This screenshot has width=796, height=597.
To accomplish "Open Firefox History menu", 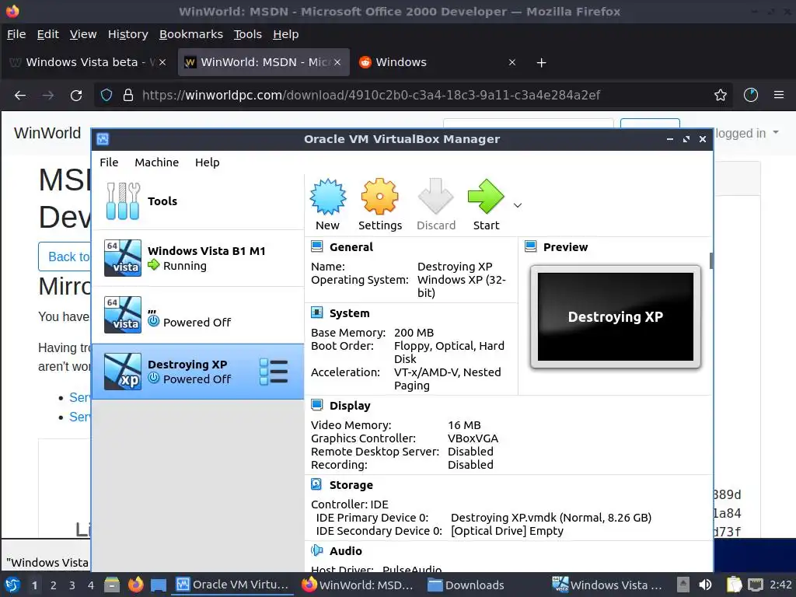I will point(128,34).
